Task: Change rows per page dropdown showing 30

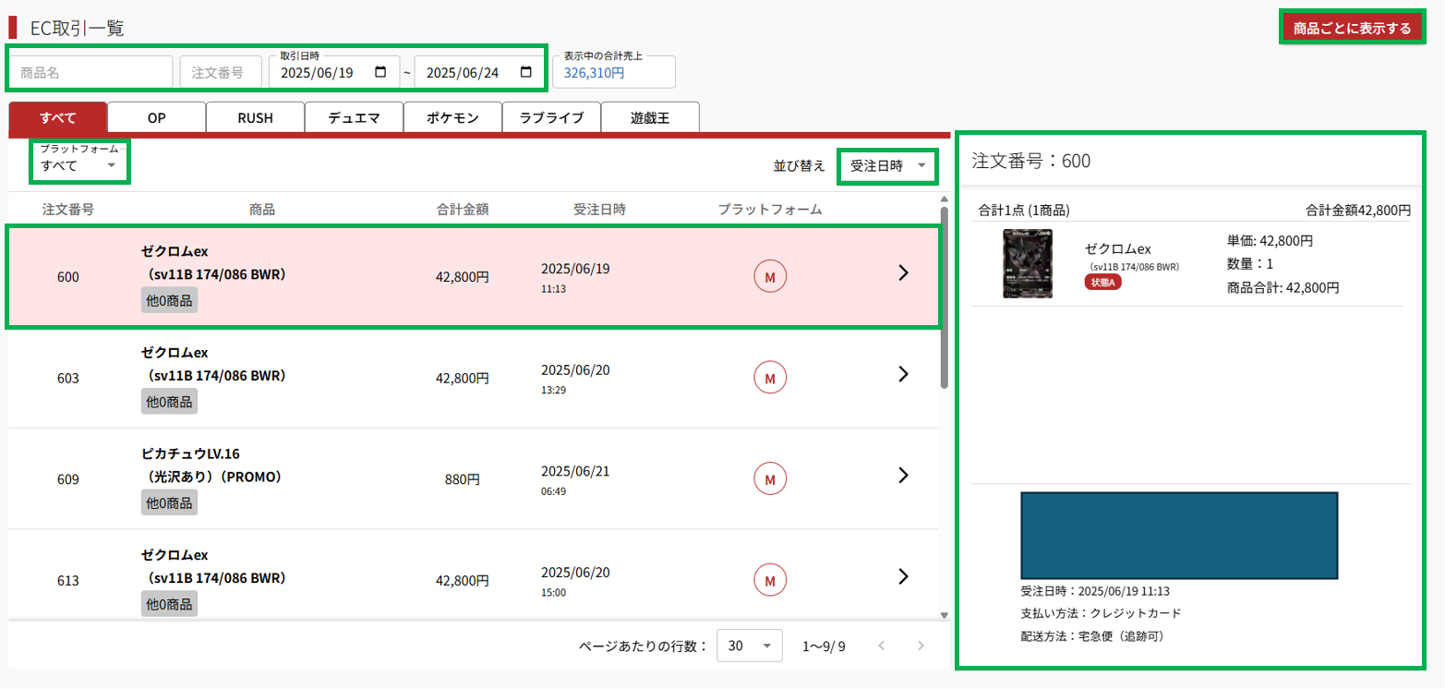Action: pos(749,646)
